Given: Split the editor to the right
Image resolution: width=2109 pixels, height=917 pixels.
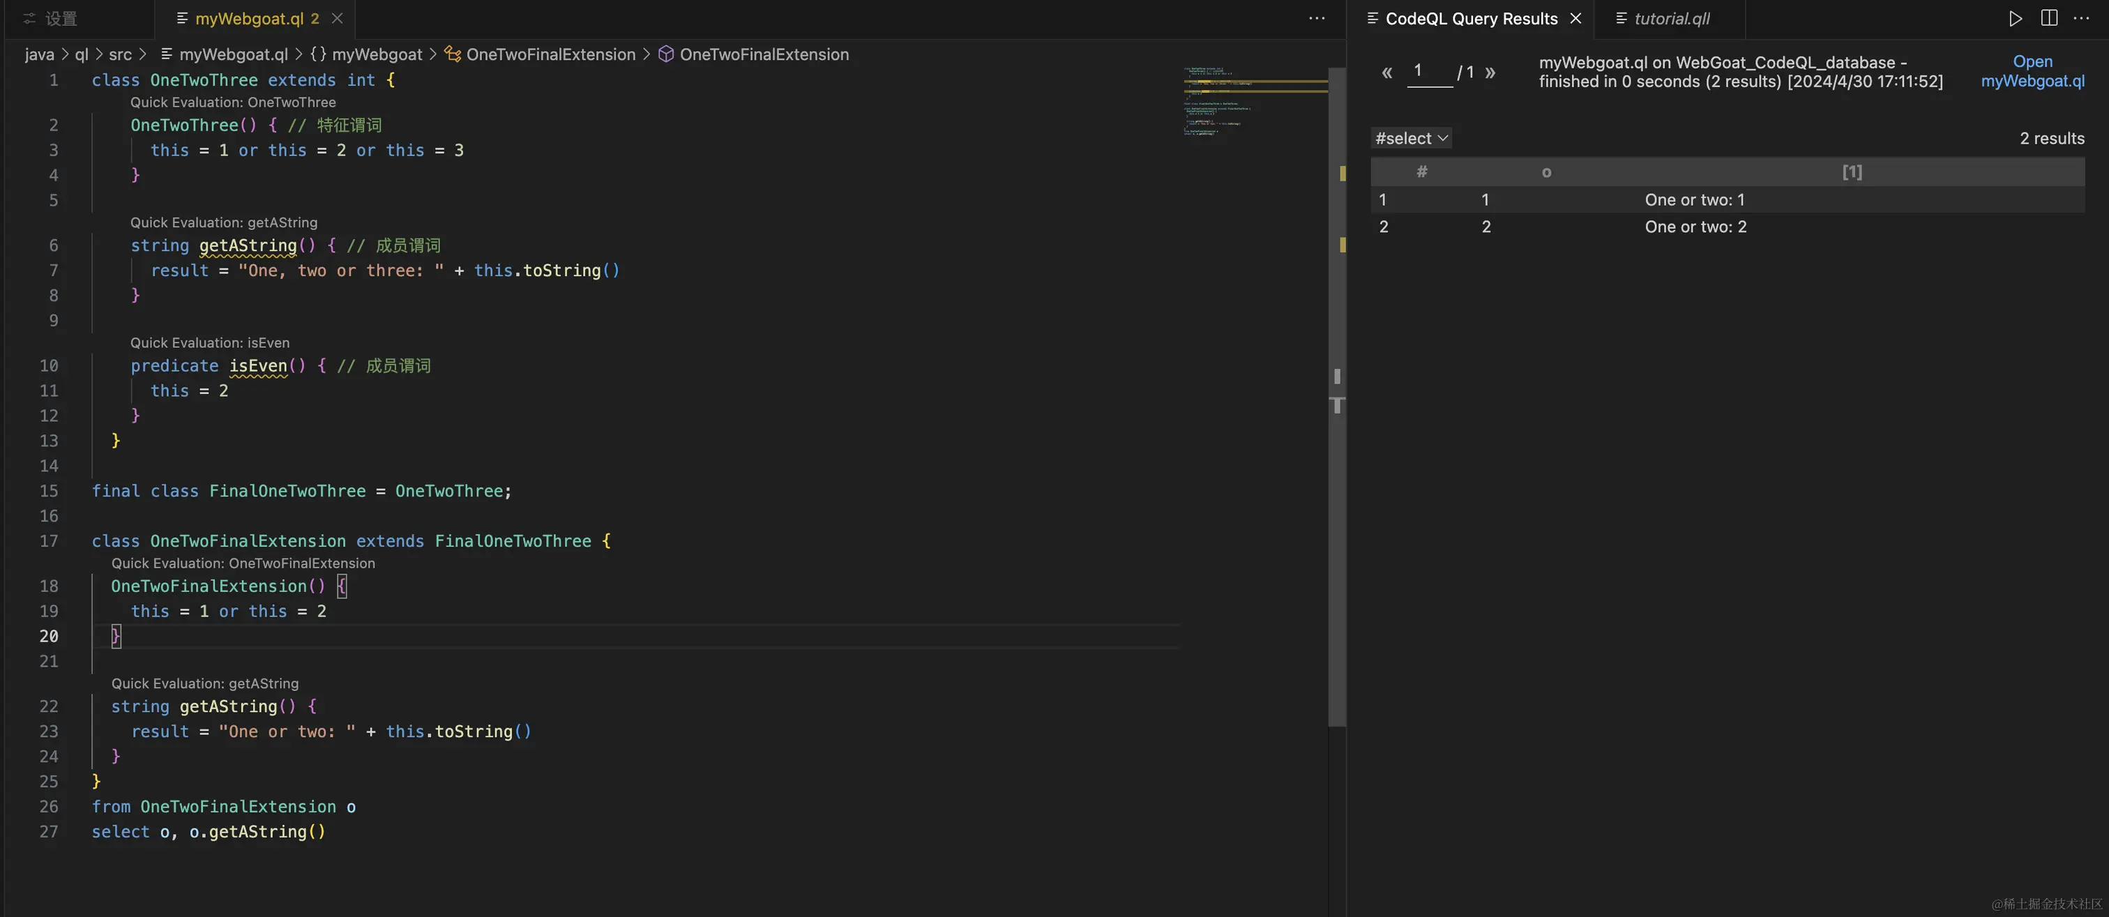Looking at the screenshot, I should tap(2049, 18).
